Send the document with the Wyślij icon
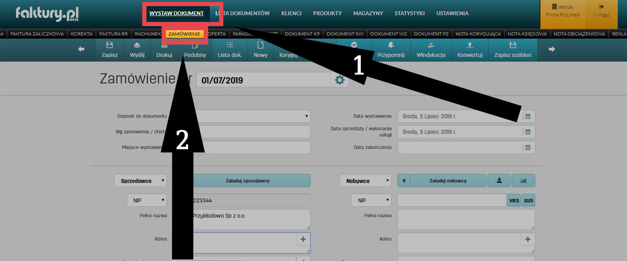This screenshot has width=627, height=261. coord(137,50)
